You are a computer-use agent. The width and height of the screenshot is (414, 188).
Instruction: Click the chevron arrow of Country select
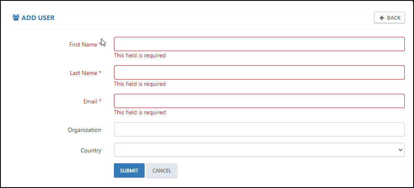click(400, 150)
